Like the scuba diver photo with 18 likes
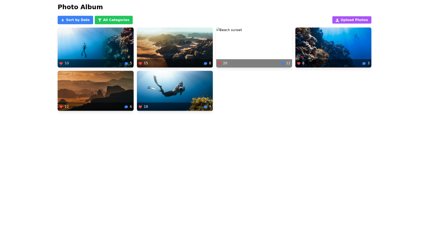Screen dimensions: 429x225 point(140,107)
